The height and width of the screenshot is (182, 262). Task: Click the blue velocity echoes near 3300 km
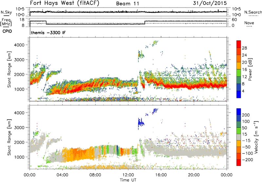[x=141, y=123]
